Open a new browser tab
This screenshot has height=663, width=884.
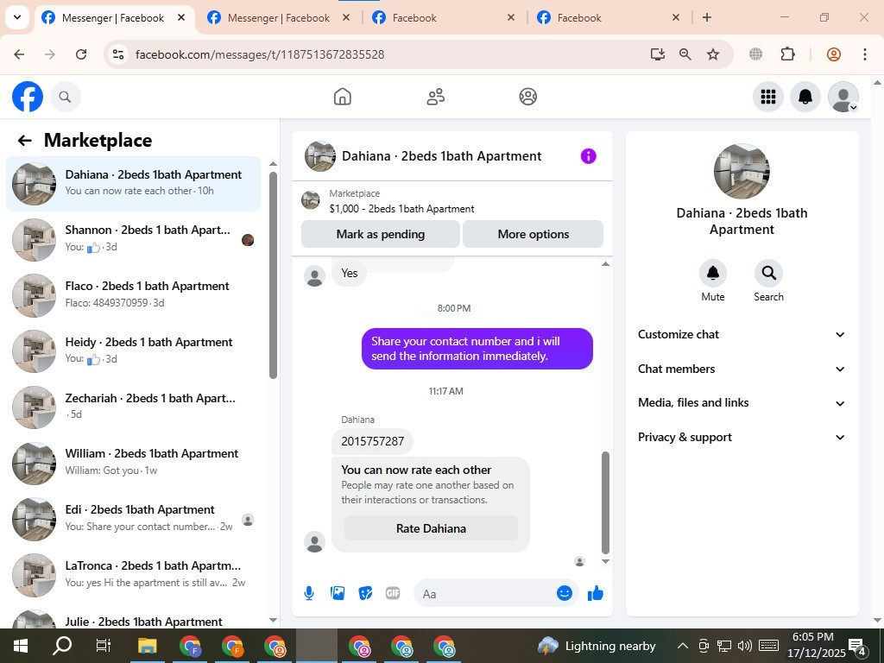click(706, 17)
